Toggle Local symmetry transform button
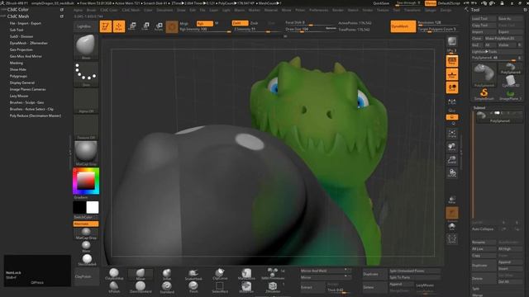Screen dimensions: 529x297 [452, 87]
